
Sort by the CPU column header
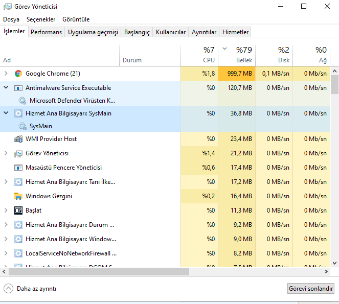(199, 55)
